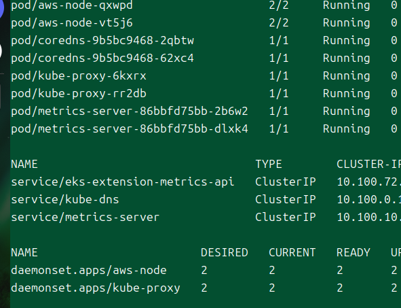Select service/eks-extension-metrics-api text
Image resolution: width=401 pixels, height=308 pixels.
click(123, 182)
